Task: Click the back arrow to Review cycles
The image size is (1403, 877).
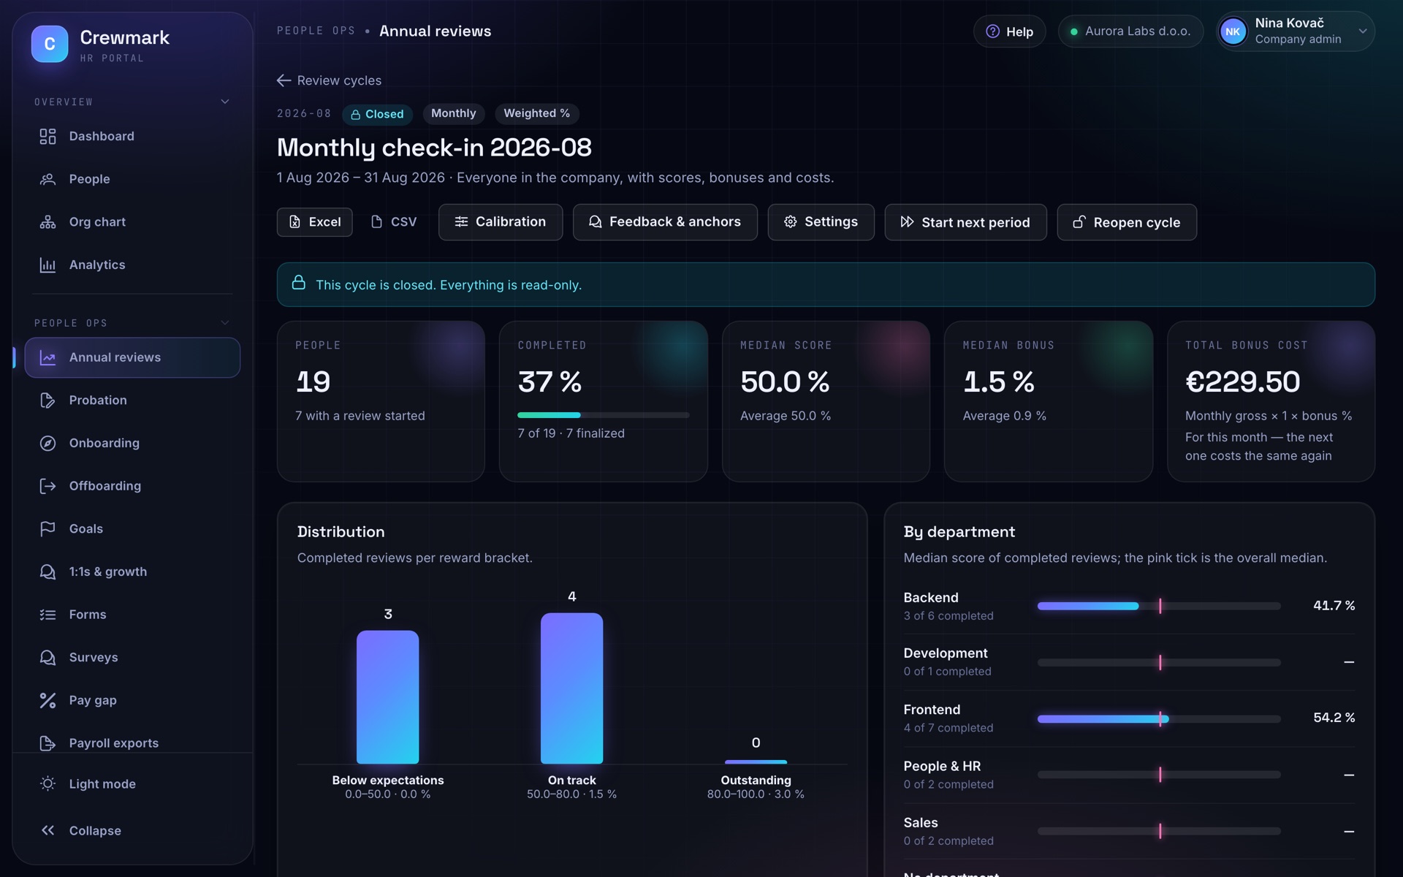Action: [x=284, y=80]
